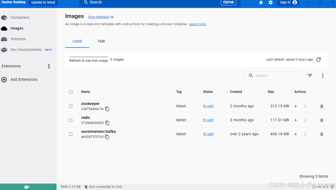Open the Volumes section in the sidebar

click(18, 39)
